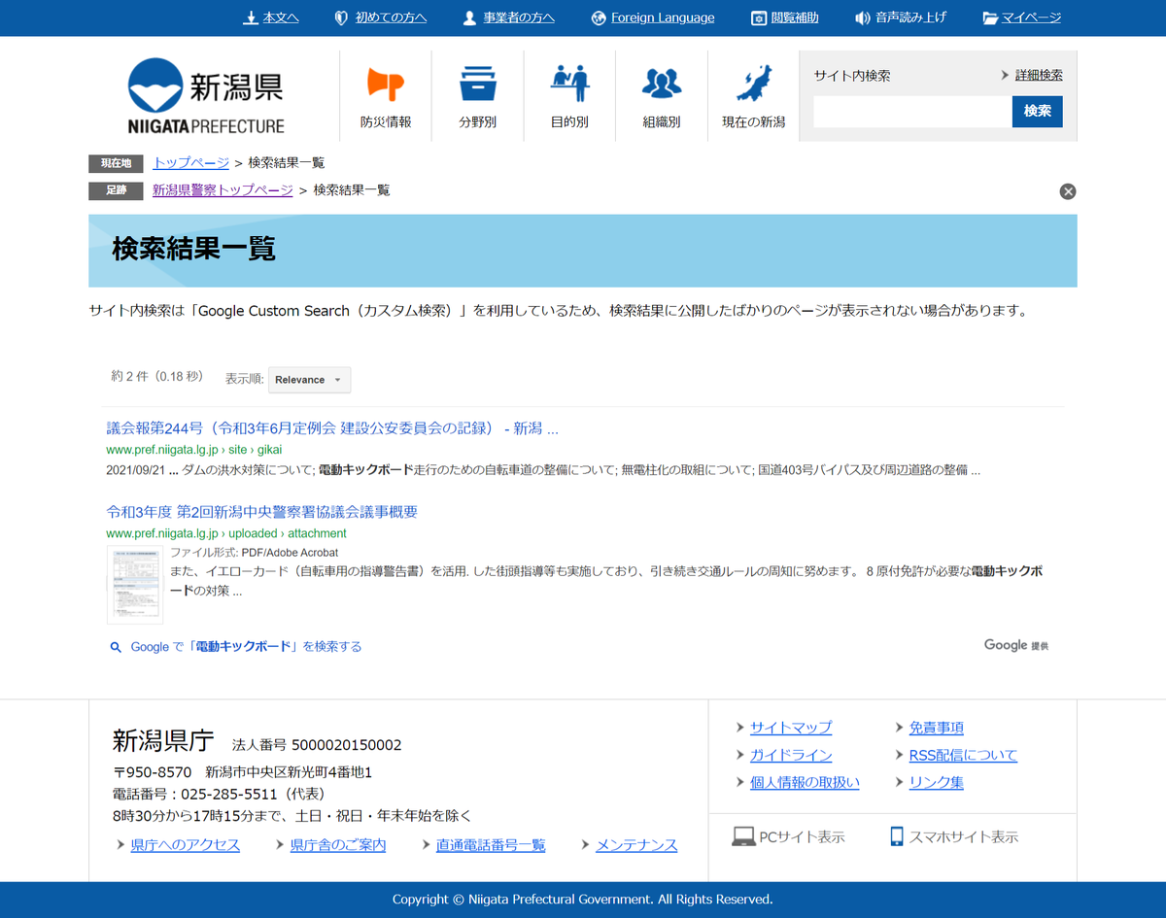The height and width of the screenshot is (918, 1166).
Task: Open メンテナンス link
Action: pos(636,845)
